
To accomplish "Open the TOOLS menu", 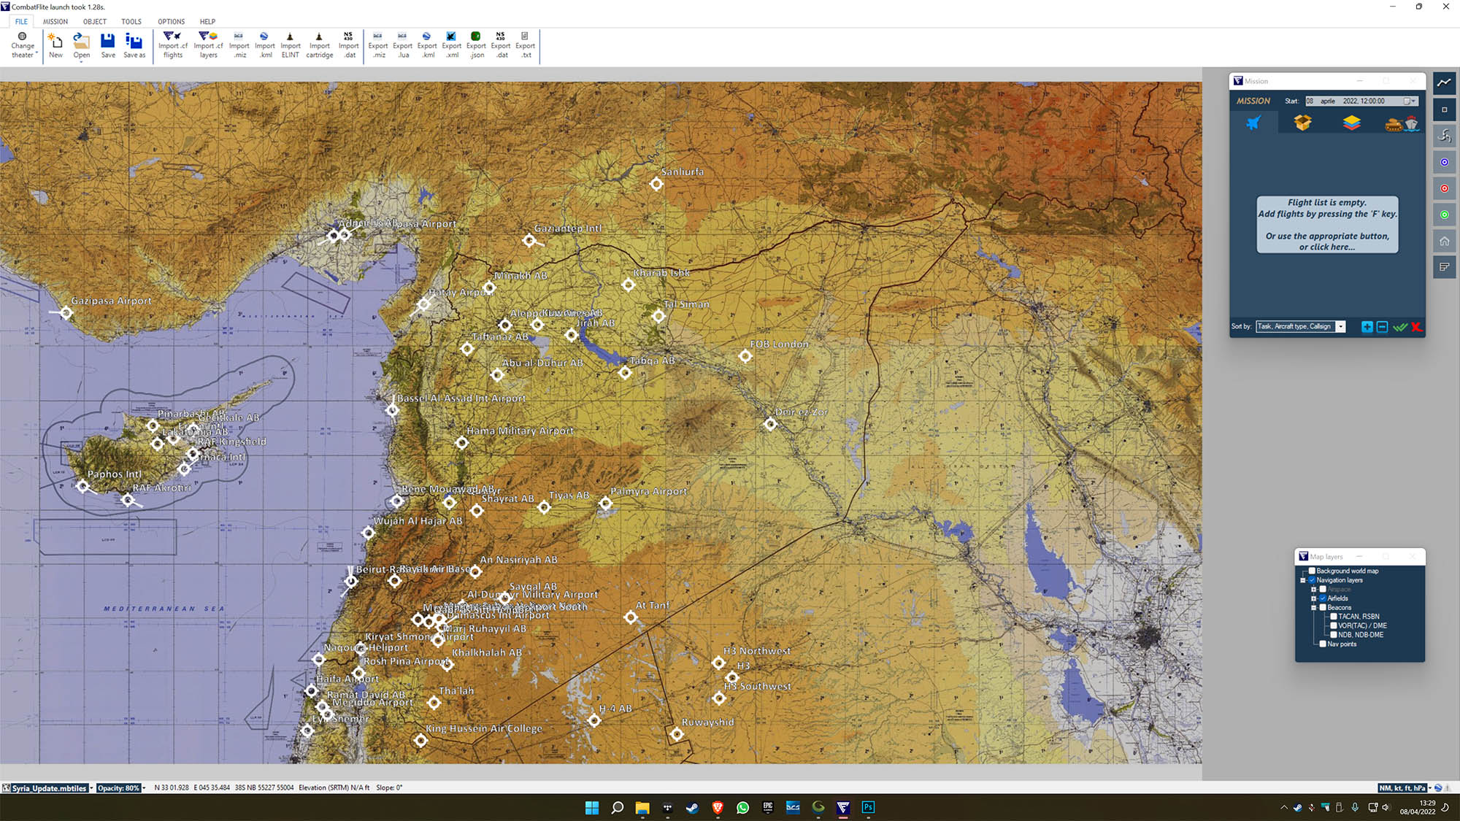I will 131,22.
